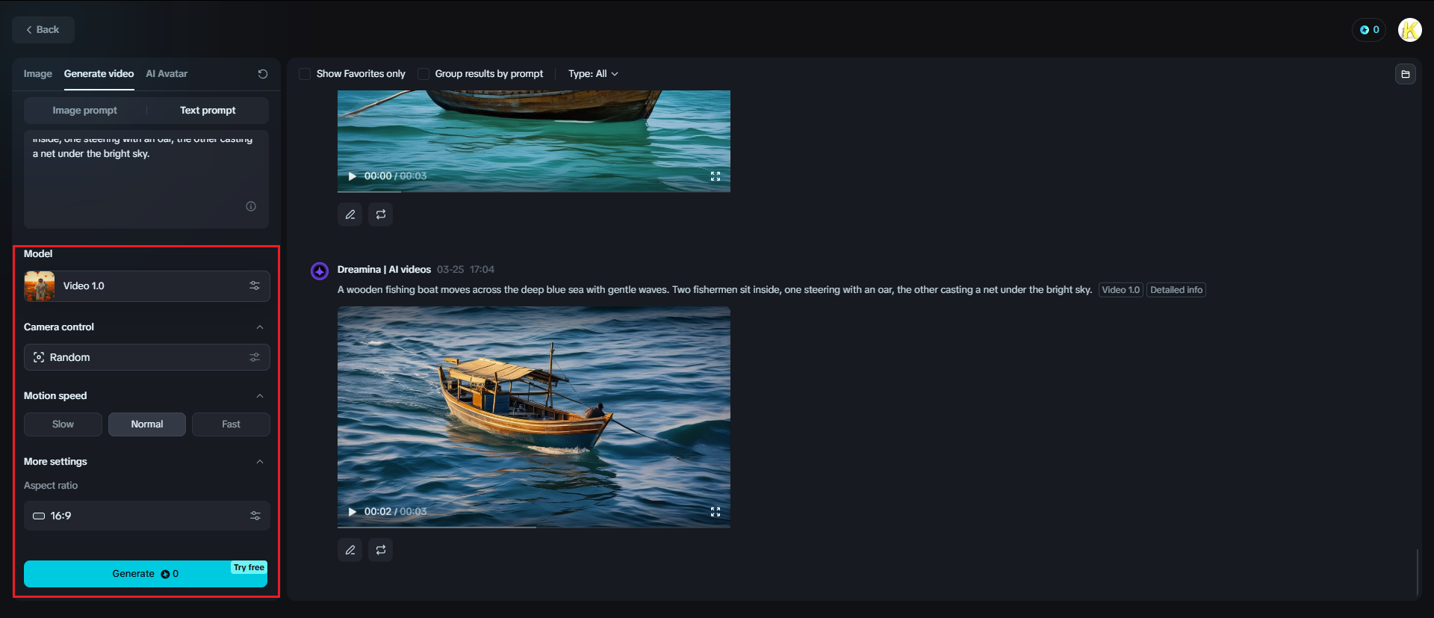The image size is (1434, 618).
Task: Open the Video 1.0 model selector
Action: point(146,286)
